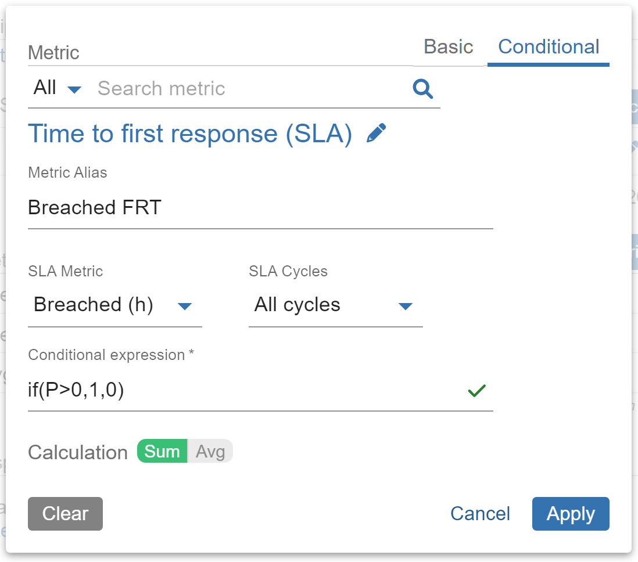The image size is (638, 562).
Task: Clear the metric configuration
Action: pos(65,514)
